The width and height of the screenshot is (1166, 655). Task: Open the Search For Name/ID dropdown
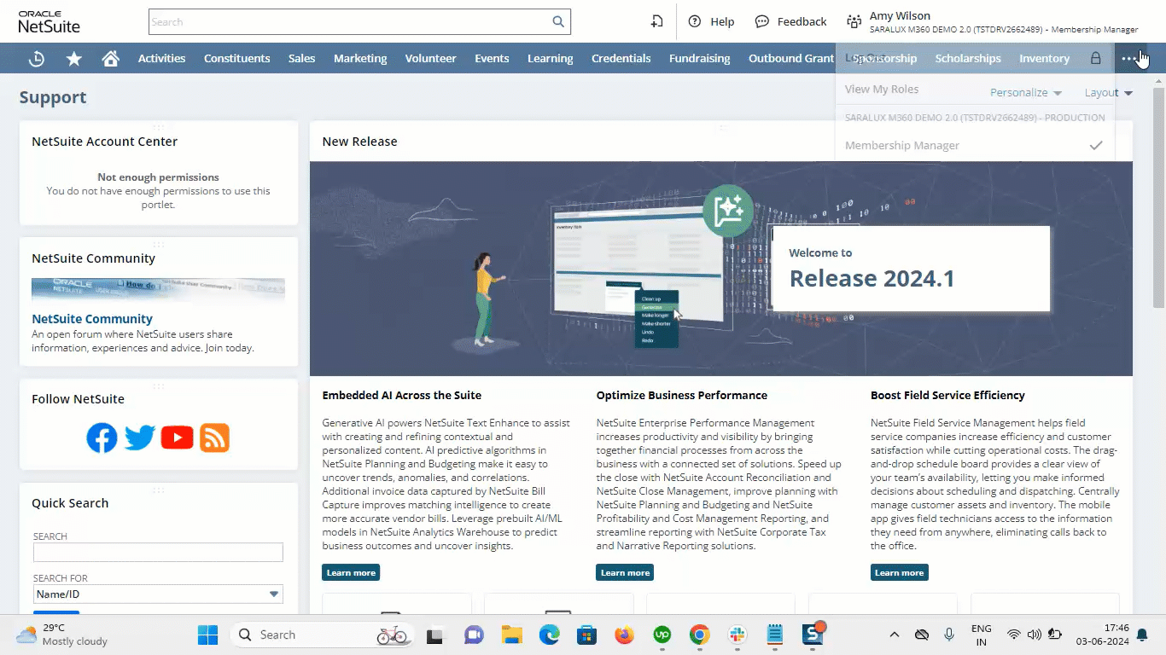(158, 594)
